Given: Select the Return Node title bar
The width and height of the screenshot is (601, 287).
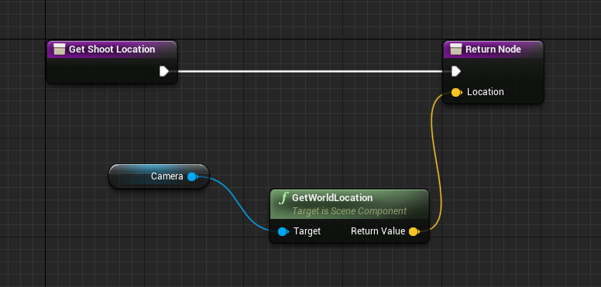Looking at the screenshot, I should point(493,50).
